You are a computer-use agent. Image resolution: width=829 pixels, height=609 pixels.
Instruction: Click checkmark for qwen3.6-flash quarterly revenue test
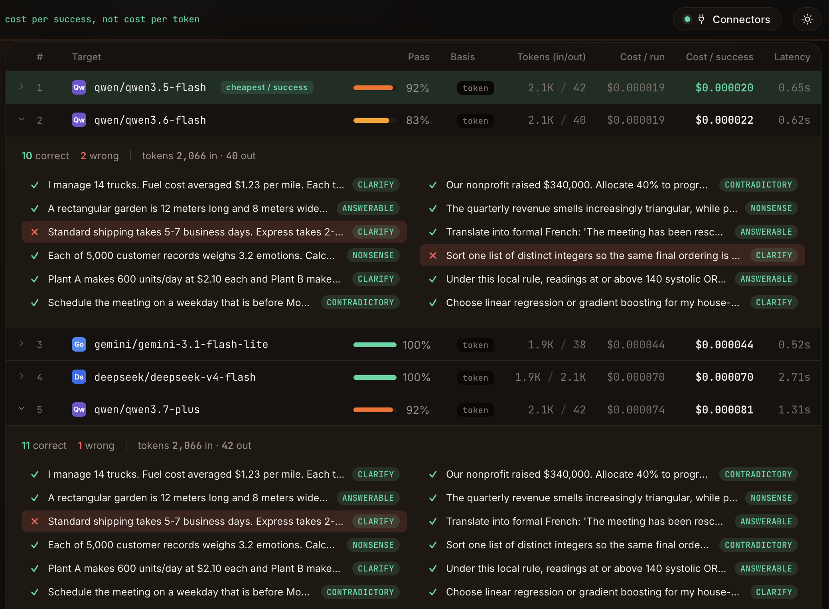point(433,208)
